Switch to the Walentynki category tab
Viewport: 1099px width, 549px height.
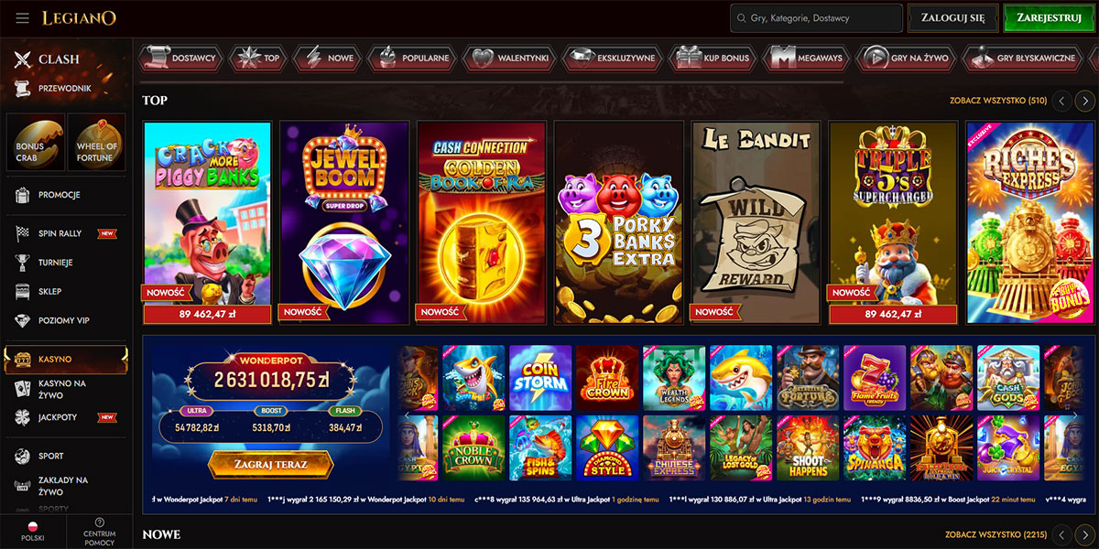pos(510,58)
